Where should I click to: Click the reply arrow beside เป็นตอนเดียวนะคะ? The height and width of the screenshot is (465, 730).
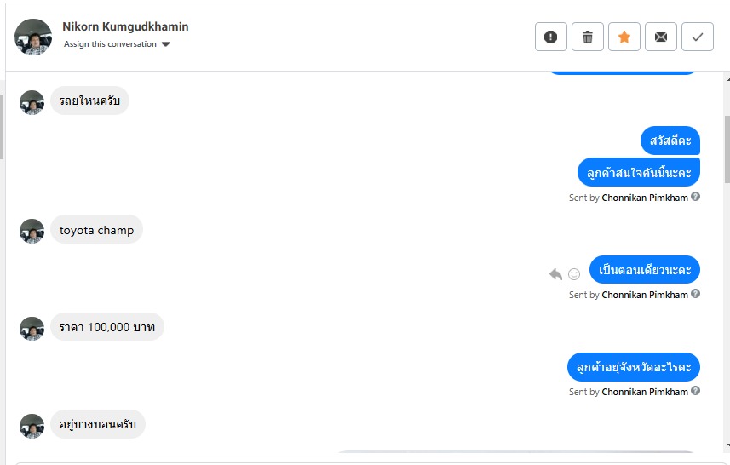556,273
